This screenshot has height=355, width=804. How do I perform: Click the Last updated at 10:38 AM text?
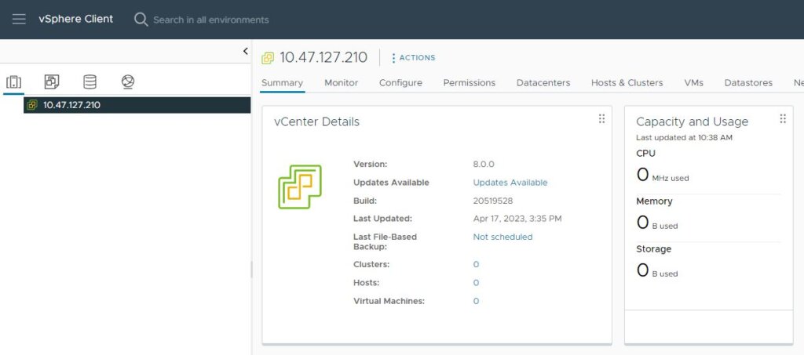point(684,138)
